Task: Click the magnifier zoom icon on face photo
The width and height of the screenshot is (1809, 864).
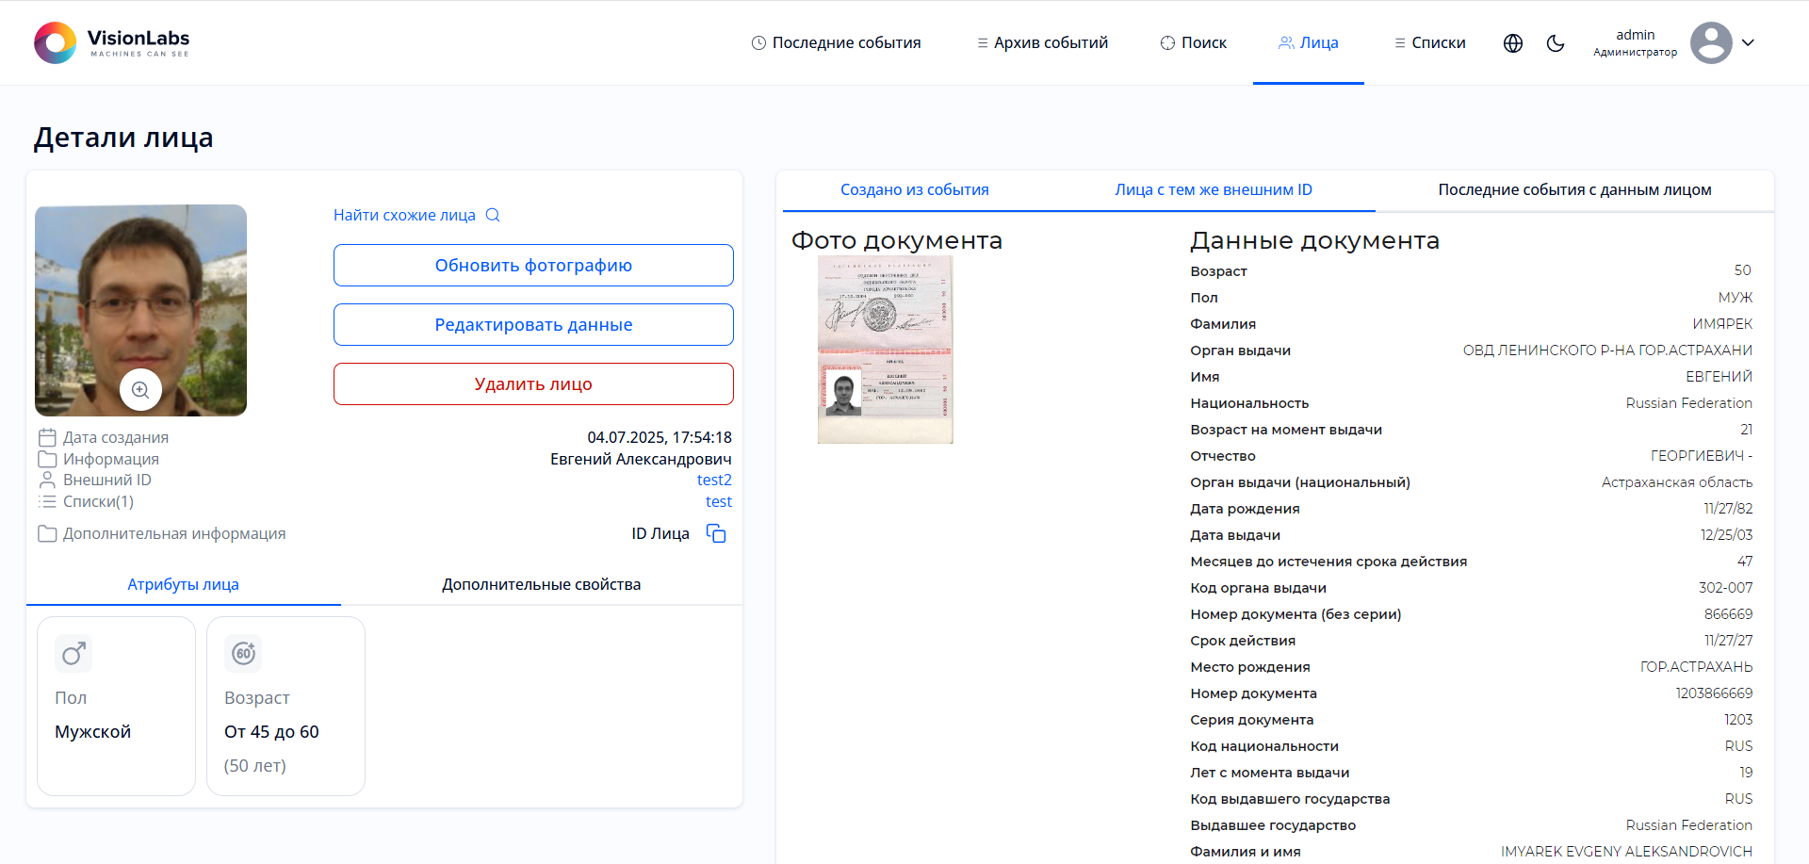Action: click(x=140, y=390)
